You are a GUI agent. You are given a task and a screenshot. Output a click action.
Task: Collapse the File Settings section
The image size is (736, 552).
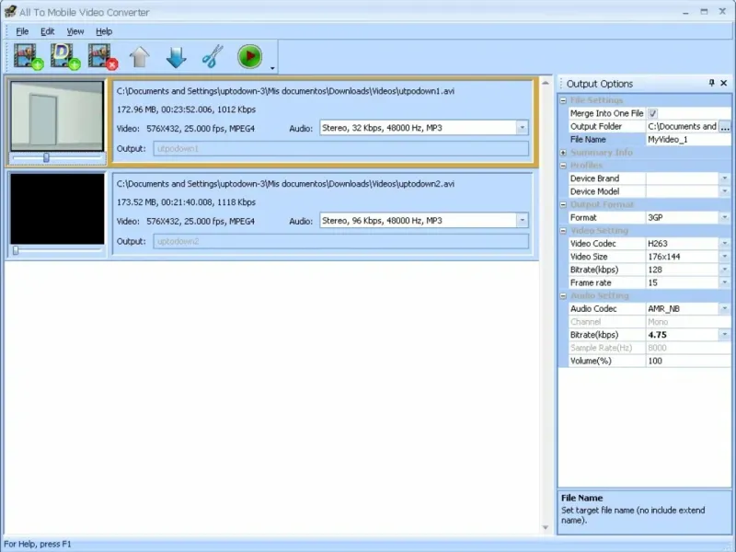[562, 100]
